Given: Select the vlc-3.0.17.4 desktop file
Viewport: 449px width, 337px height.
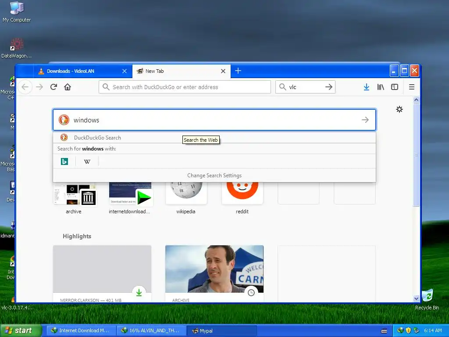Looking at the screenshot, I should (x=17, y=307).
